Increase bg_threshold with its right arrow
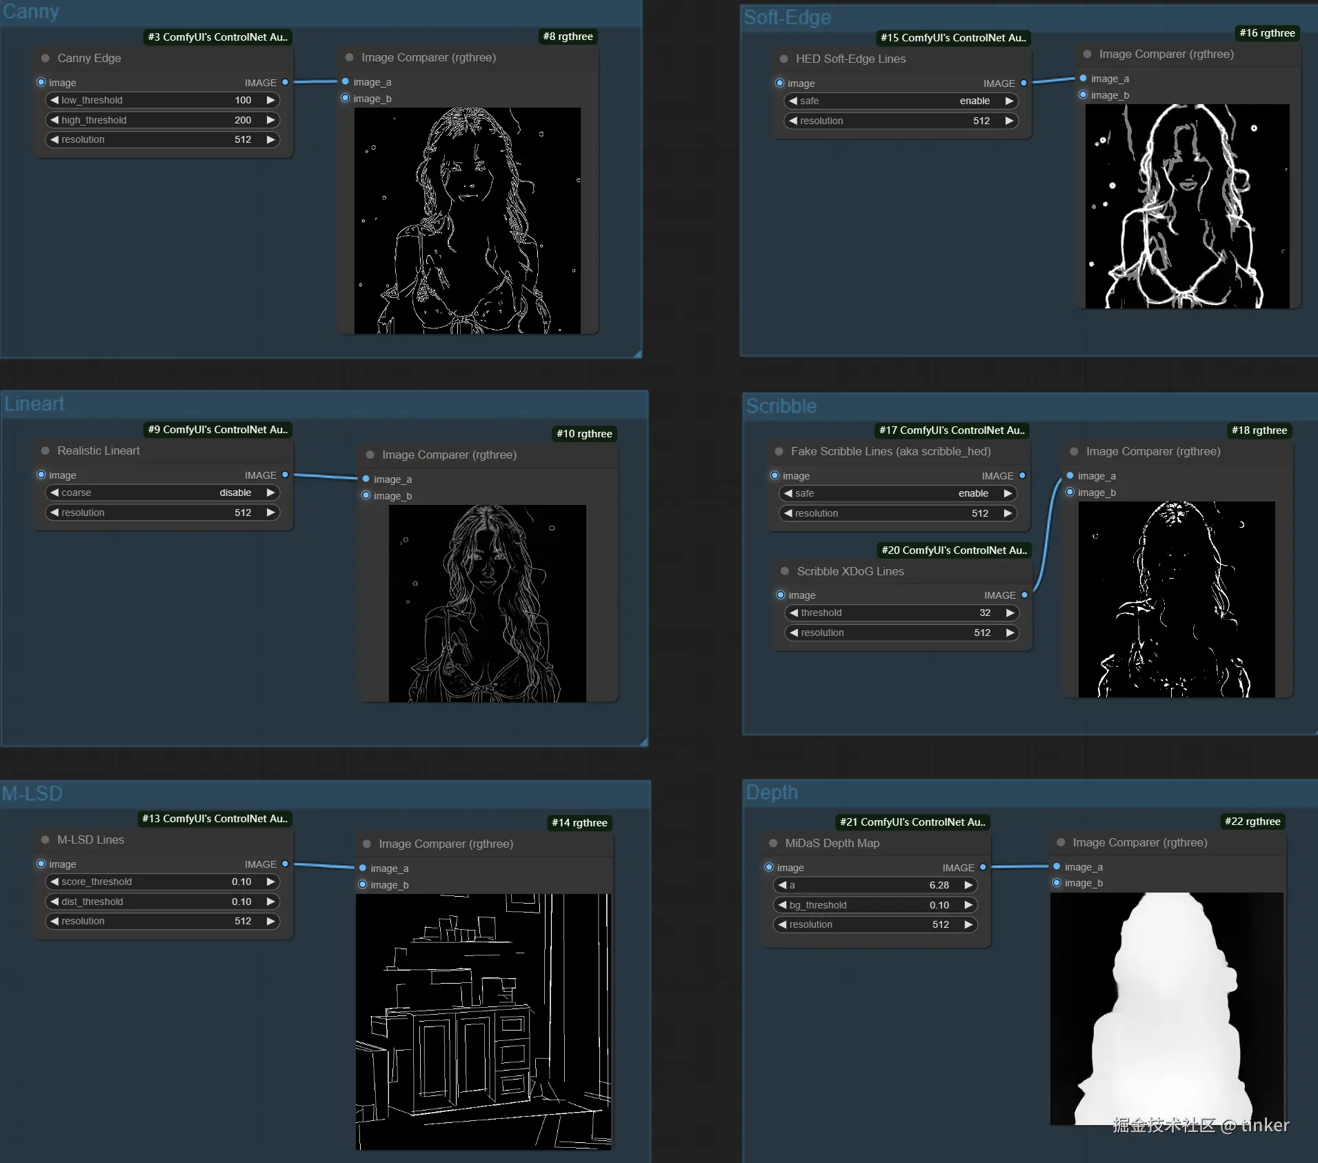This screenshot has height=1163, width=1318. click(x=969, y=906)
